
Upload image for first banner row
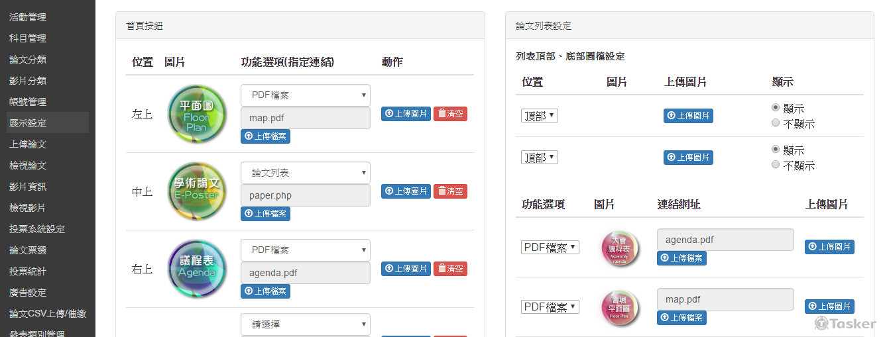click(688, 116)
